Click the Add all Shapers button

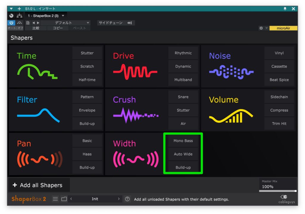pyautogui.click(x=38, y=185)
